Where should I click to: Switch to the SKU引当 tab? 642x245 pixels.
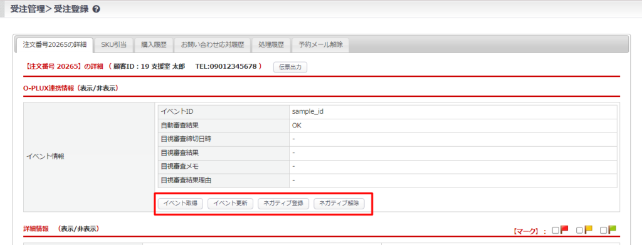(114, 46)
